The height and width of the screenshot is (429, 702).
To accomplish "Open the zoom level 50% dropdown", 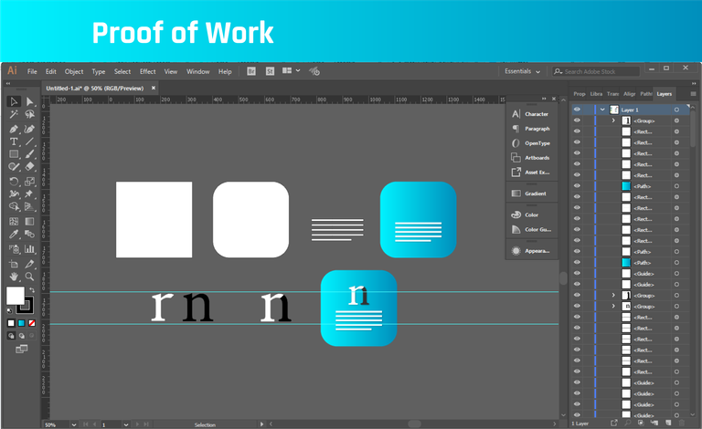I will pyautogui.click(x=74, y=424).
